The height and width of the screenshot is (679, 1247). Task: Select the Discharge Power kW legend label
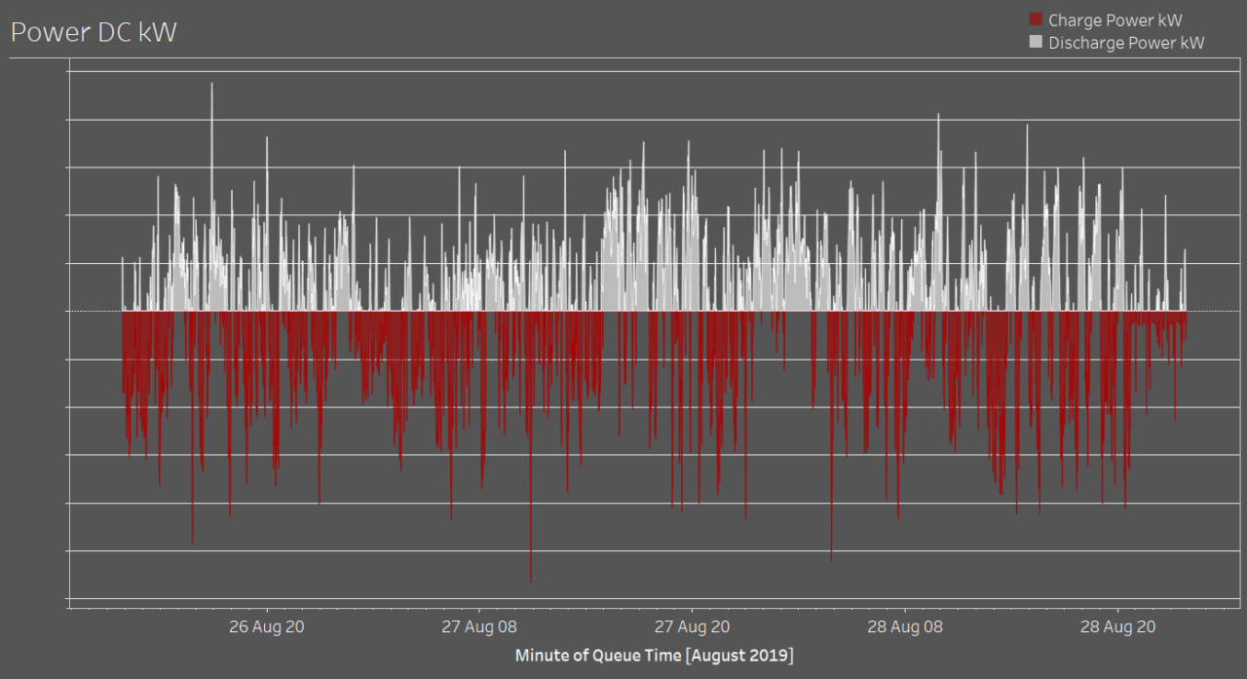point(1126,43)
